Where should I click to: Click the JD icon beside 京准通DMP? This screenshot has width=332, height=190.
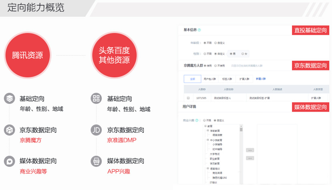coord(97,130)
